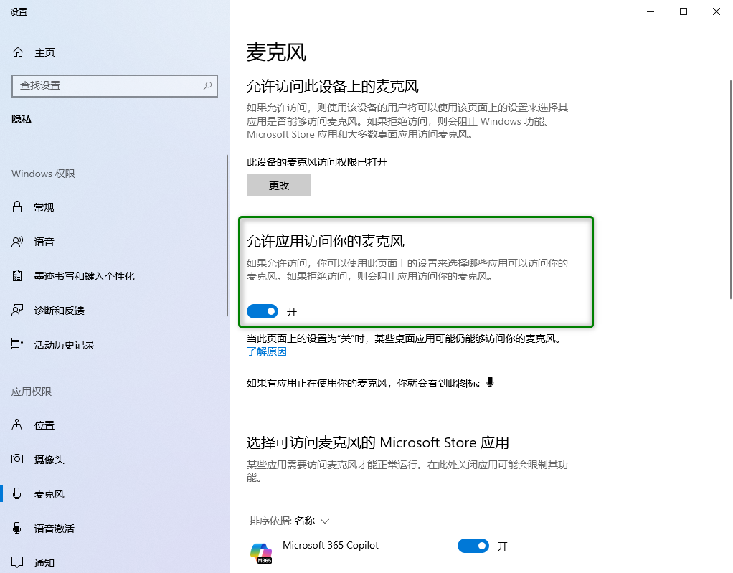The height and width of the screenshot is (573, 733).
Task: Click the main page vertical scrollbar
Action: [x=731, y=189]
